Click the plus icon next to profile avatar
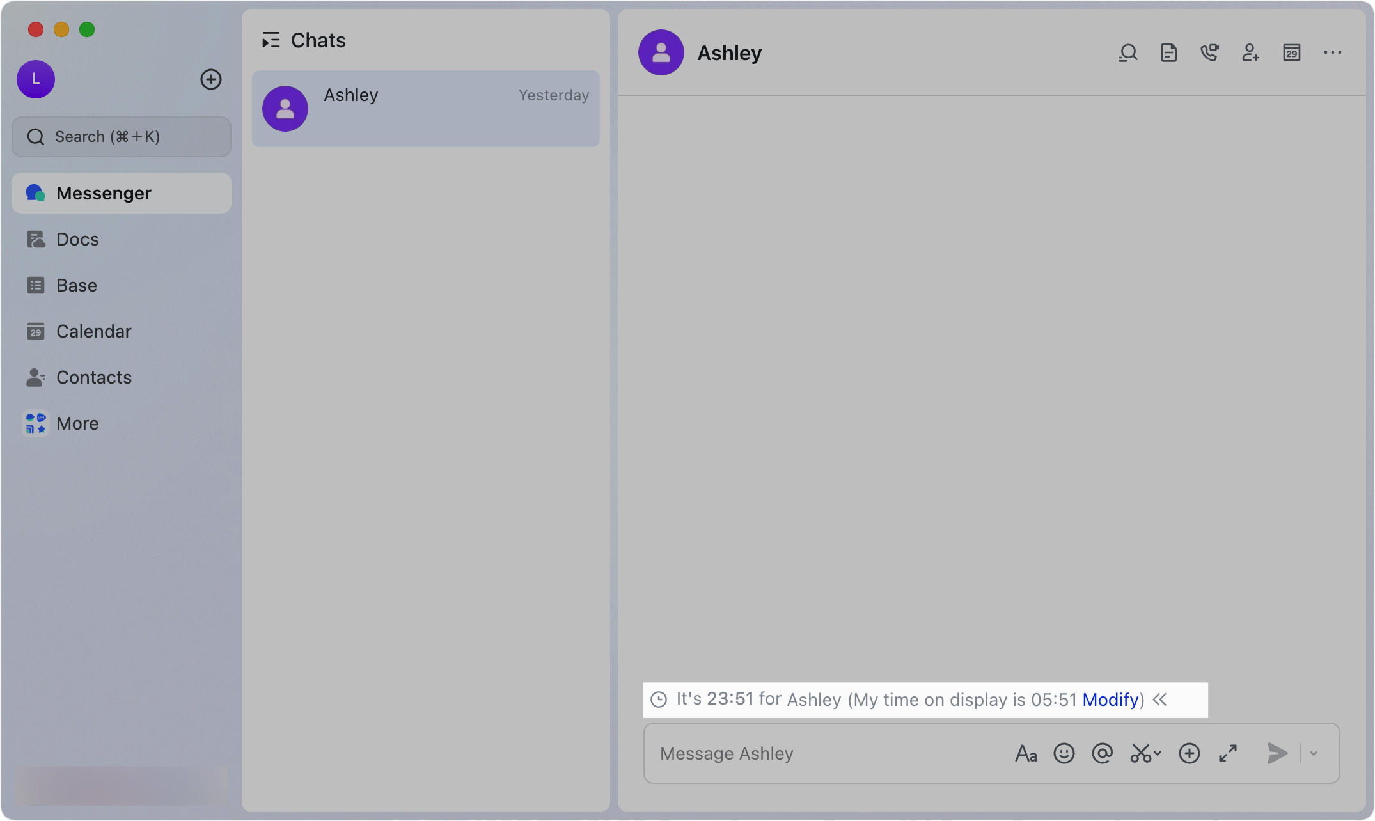Image resolution: width=1375 pixels, height=821 pixels. pyautogui.click(x=211, y=79)
